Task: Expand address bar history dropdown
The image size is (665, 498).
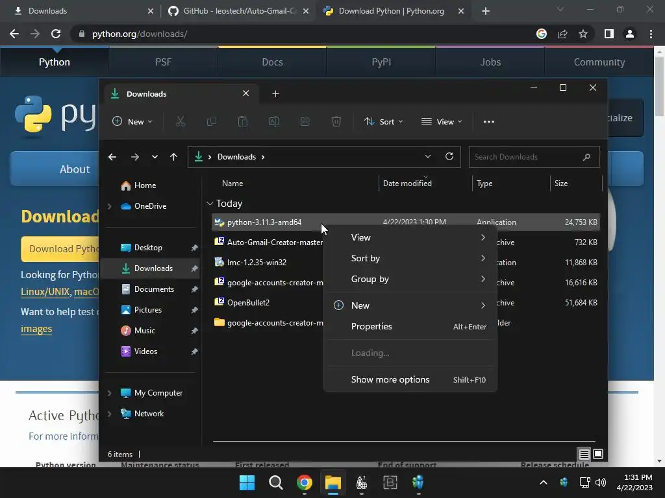Action: pyautogui.click(x=428, y=157)
